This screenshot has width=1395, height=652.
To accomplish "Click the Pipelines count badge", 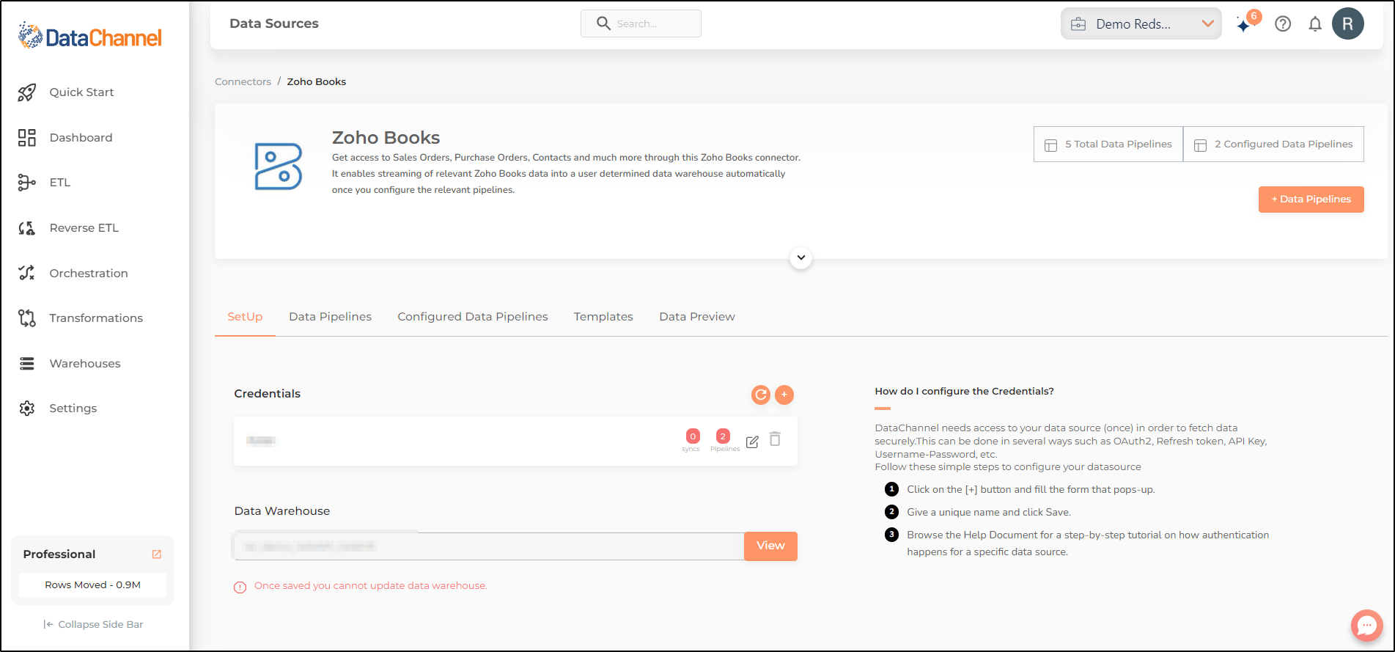I will click(723, 436).
